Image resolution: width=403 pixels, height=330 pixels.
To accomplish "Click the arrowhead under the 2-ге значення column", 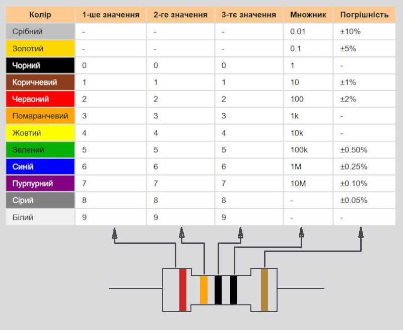I will coord(181,232).
